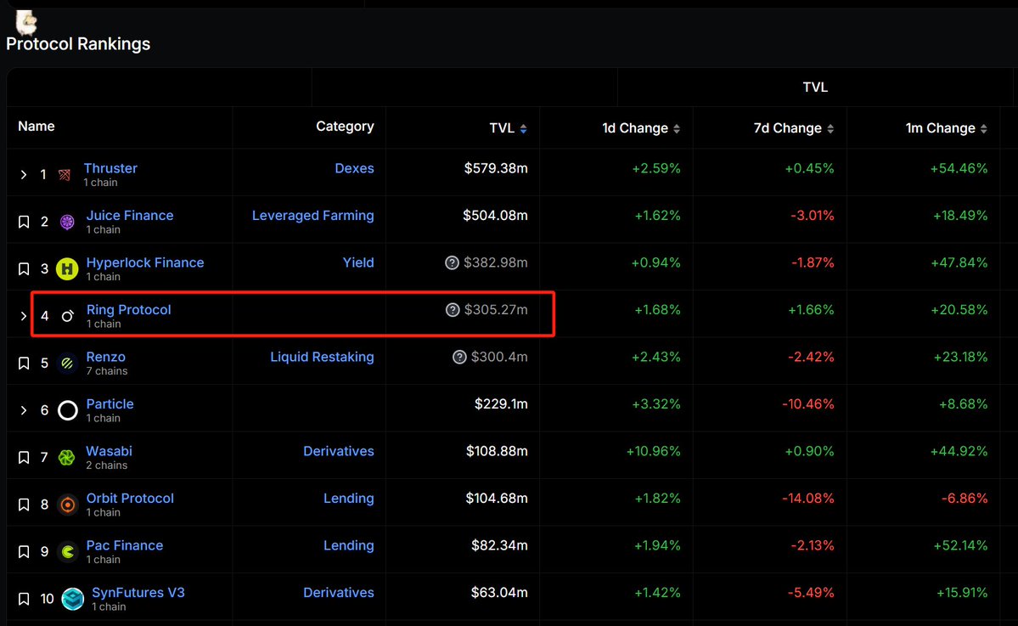Click the Pac Finance logo icon
The image size is (1018, 626).
tap(68, 552)
